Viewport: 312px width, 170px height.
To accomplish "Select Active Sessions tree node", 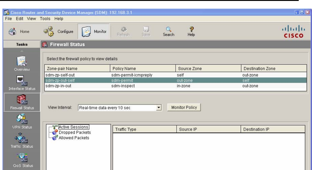I will (x=73, y=127).
